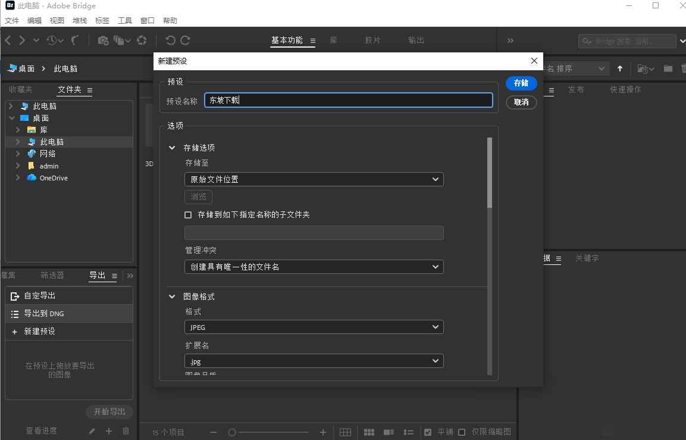
Task: Open the 标签 menu
Action: point(102,21)
